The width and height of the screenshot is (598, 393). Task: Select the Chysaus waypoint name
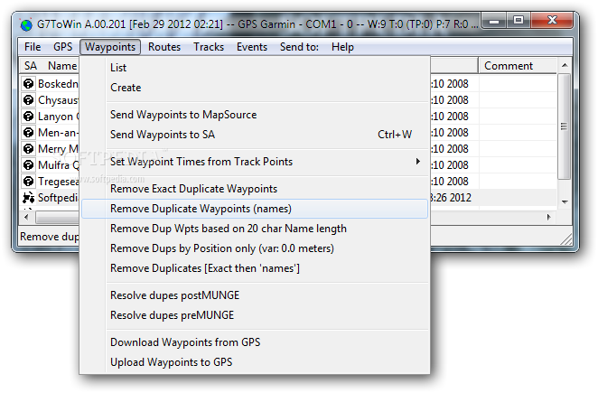click(x=58, y=100)
